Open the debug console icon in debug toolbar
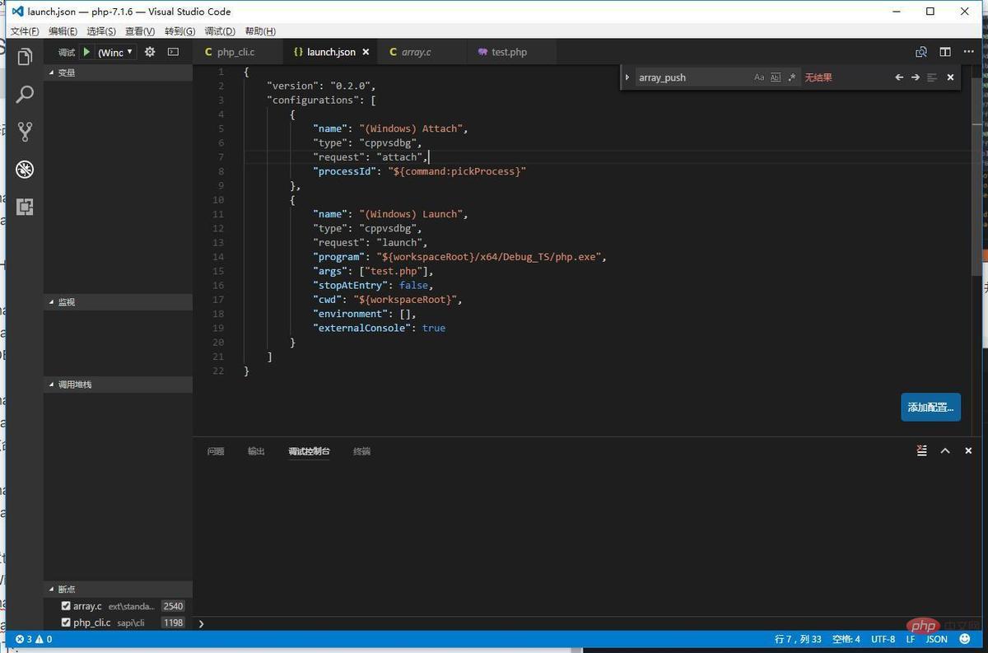This screenshot has height=653, width=988. [173, 52]
